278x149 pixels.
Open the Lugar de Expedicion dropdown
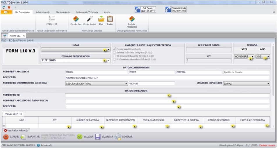click(268, 84)
